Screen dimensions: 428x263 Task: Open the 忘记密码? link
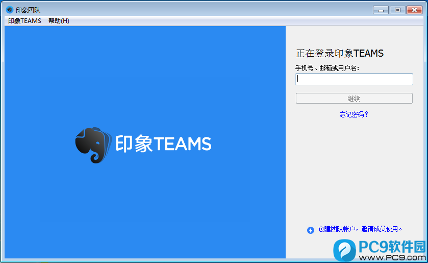(x=354, y=114)
